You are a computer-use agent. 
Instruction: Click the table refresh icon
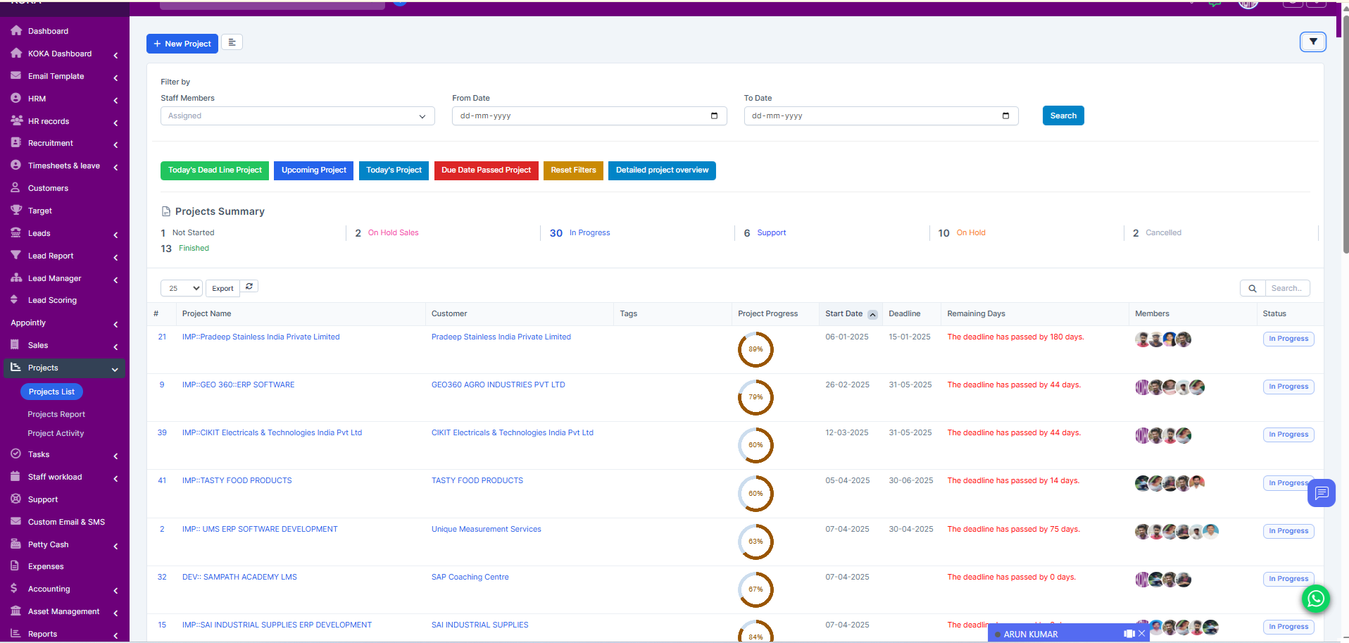click(249, 287)
